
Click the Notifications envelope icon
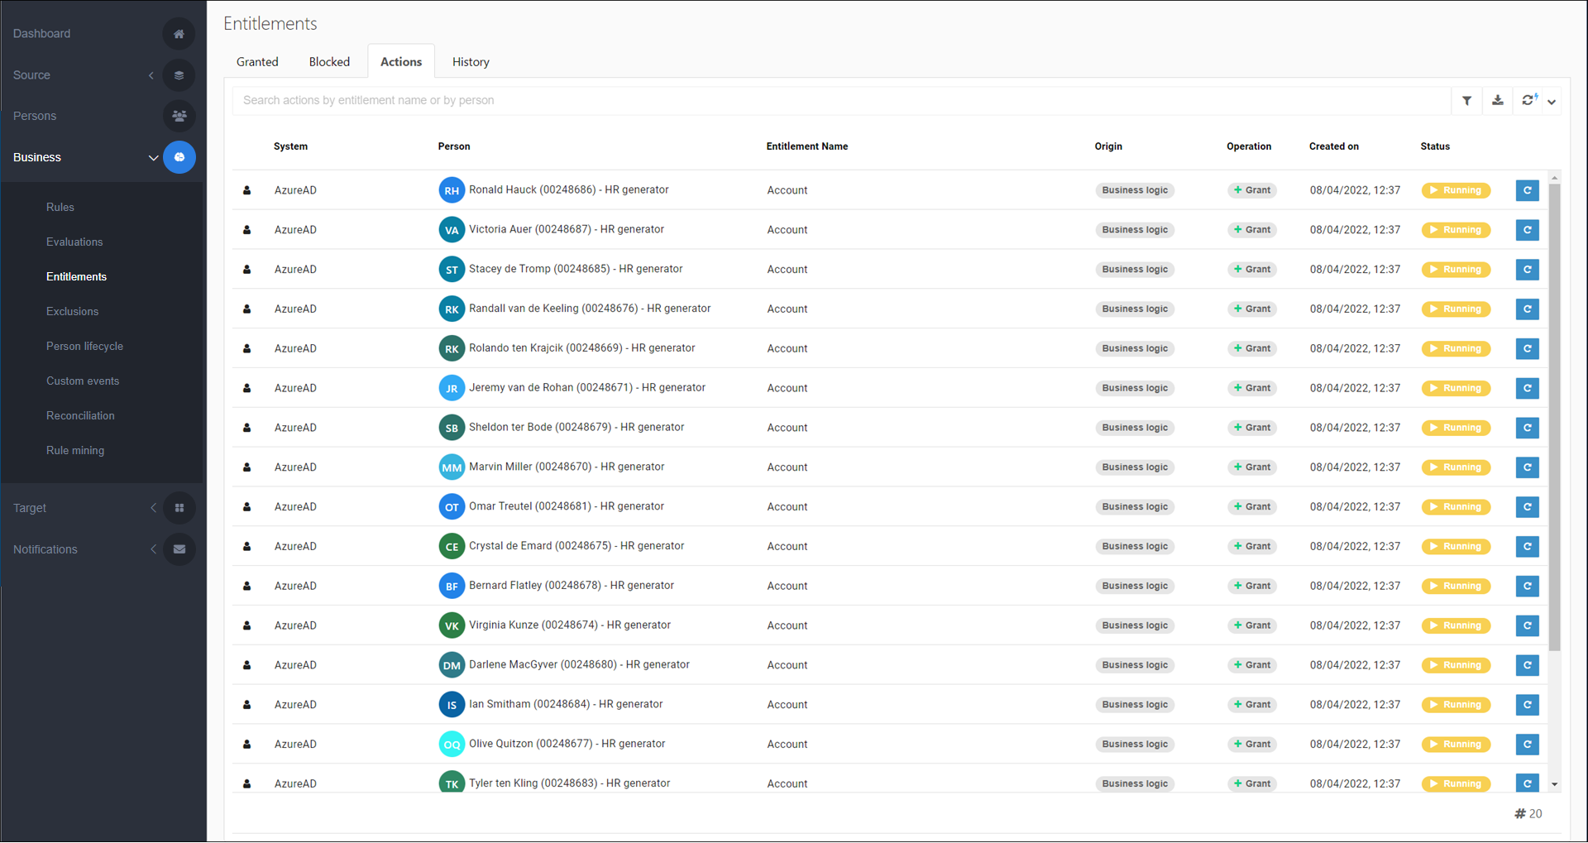tap(179, 549)
